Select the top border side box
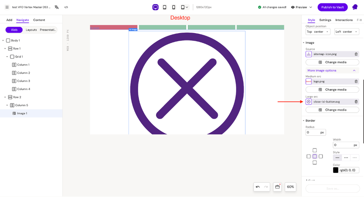 (x=315, y=150)
